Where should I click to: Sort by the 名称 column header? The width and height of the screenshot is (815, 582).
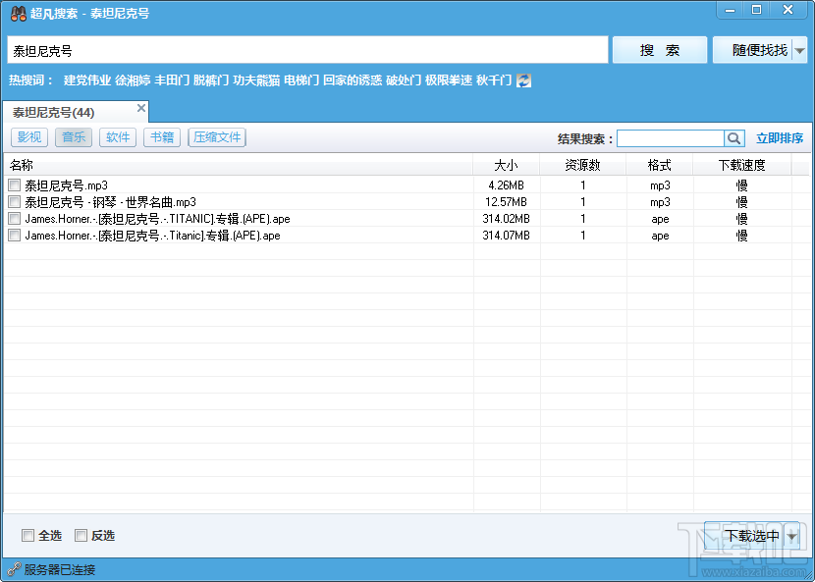tap(238, 165)
